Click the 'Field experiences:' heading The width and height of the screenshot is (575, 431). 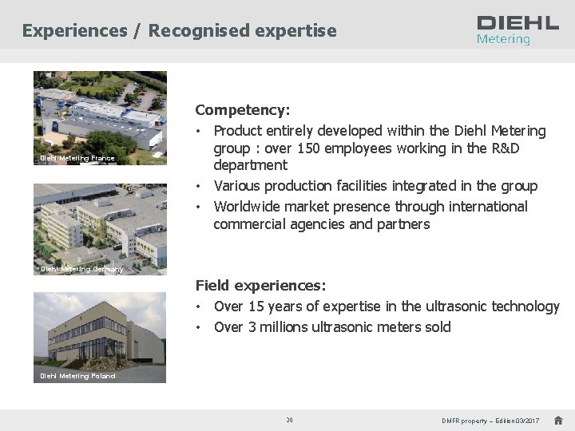coord(260,285)
